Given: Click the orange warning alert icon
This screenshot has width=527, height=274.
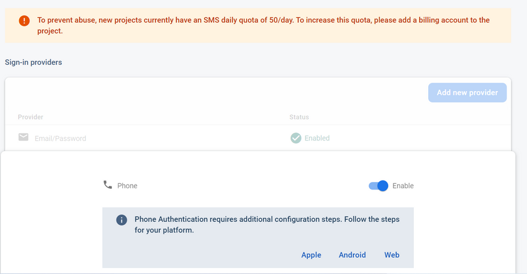Looking at the screenshot, I should coord(24,21).
